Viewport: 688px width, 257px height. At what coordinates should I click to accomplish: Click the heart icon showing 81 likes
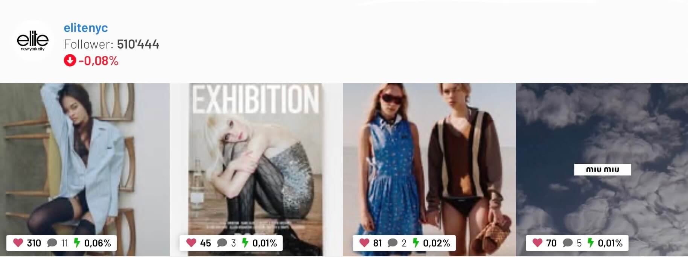coord(364,243)
